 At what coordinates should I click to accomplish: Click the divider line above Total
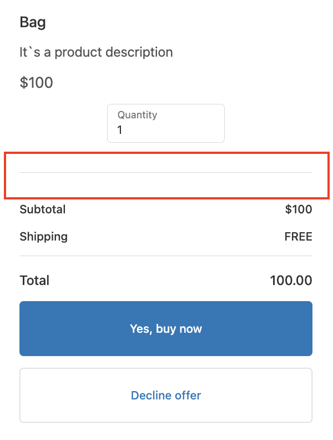[165, 256]
